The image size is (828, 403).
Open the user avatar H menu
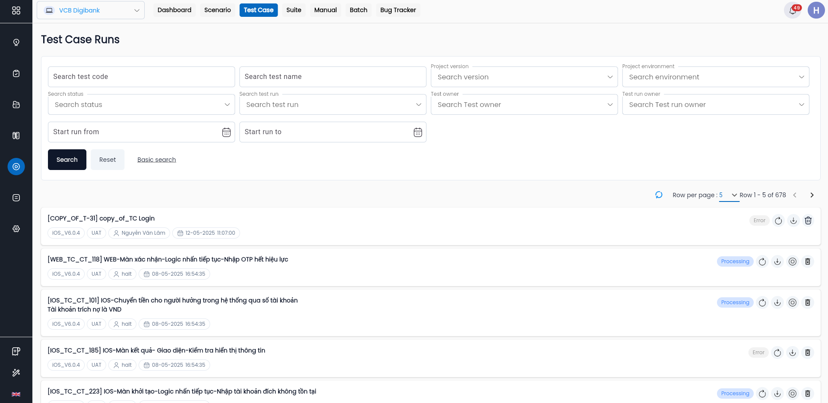(x=816, y=10)
